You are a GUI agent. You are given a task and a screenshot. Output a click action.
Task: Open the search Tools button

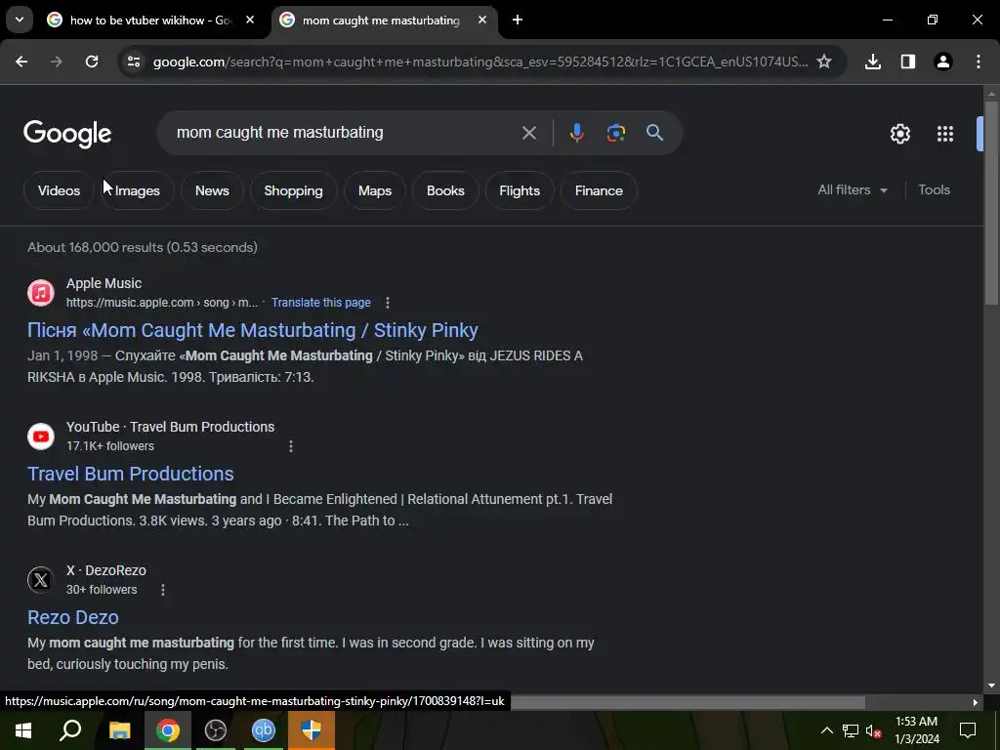click(x=934, y=190)
